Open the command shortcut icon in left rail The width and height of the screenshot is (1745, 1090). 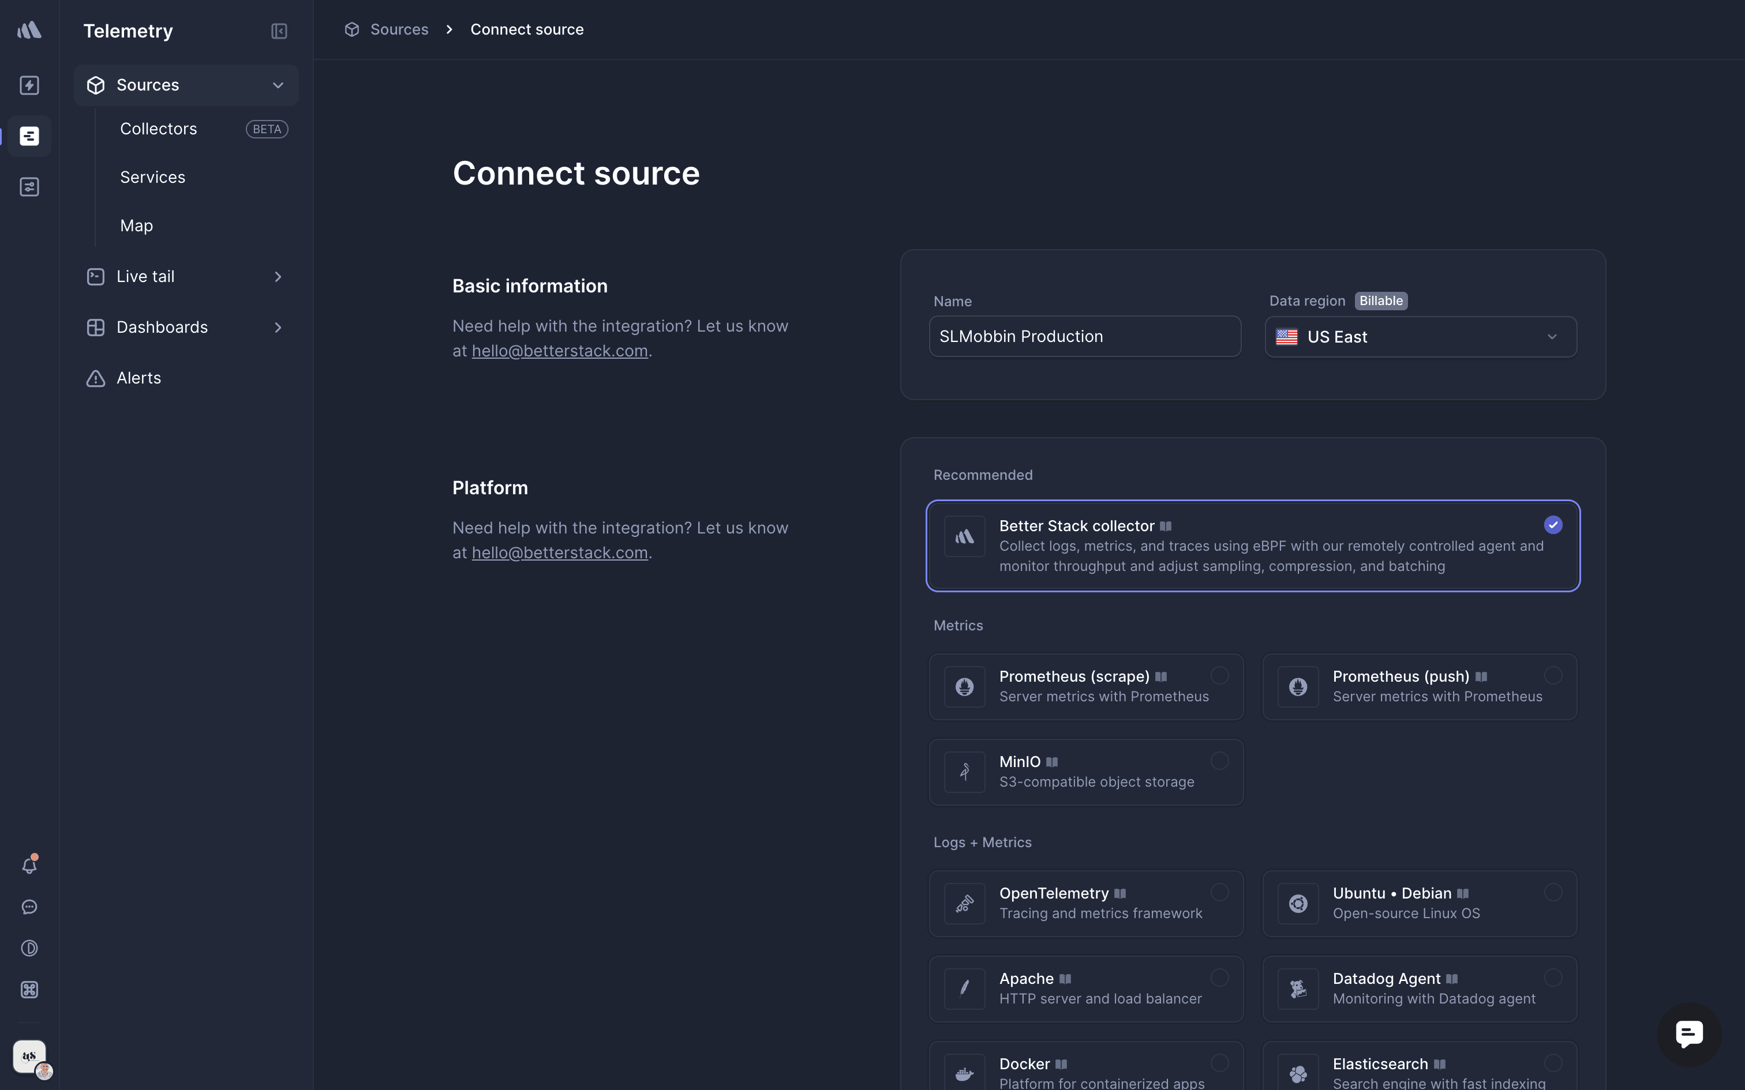[x=29, y=990]
